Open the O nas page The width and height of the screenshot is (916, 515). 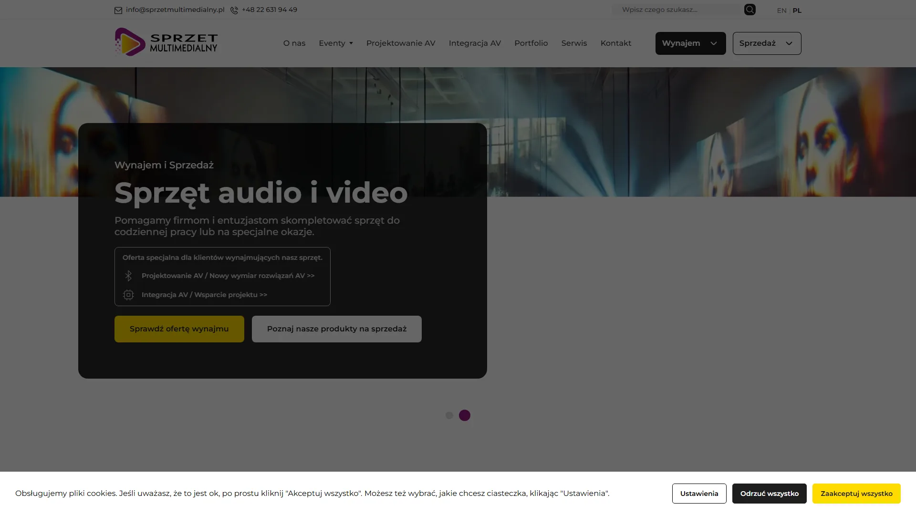pos(294,43)
